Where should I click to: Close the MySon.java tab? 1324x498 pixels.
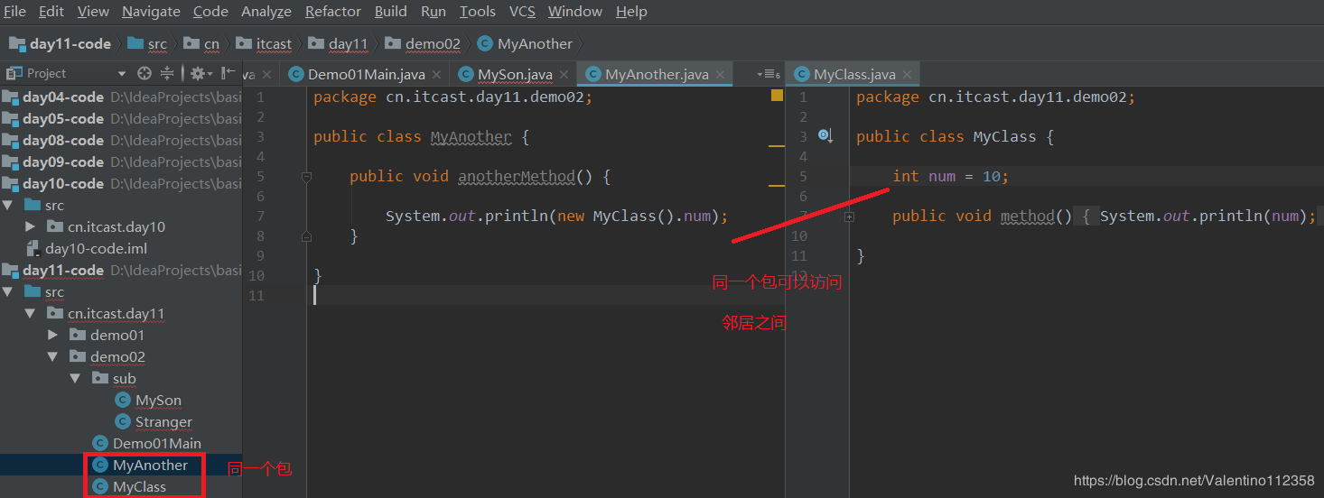tap(564, 75)
